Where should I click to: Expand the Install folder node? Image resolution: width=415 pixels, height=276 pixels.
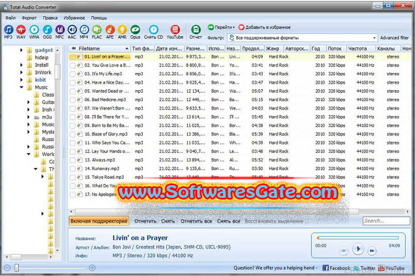click(21, 65)
